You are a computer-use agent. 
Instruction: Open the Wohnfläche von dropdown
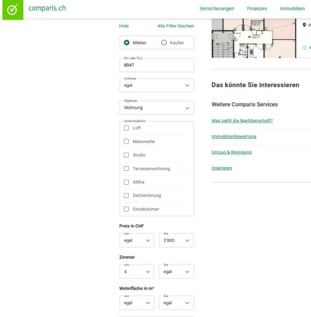pos(137,303)
